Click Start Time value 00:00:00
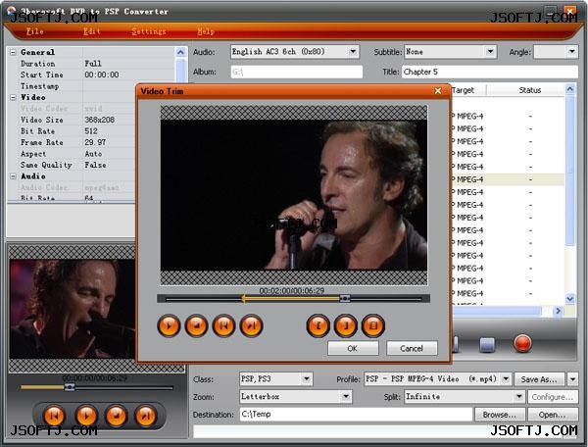The image size is (588, 447). [102, 74]
